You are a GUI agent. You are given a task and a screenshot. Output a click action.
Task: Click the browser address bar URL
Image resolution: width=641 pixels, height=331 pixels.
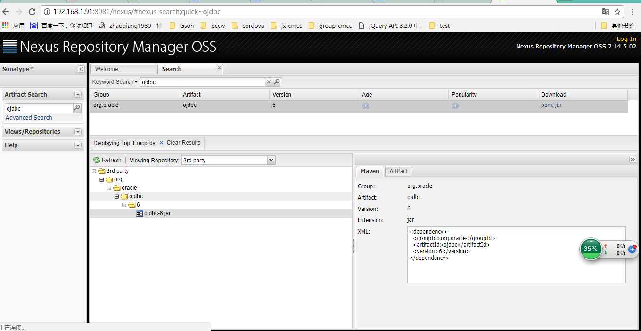[137, 12]
